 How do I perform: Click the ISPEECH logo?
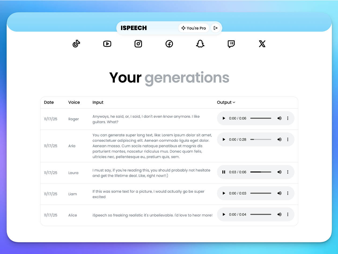pos(133,28)
